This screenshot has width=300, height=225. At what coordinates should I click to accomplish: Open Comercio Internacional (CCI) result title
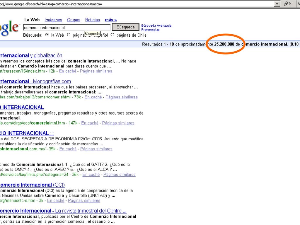coord(32,185)
